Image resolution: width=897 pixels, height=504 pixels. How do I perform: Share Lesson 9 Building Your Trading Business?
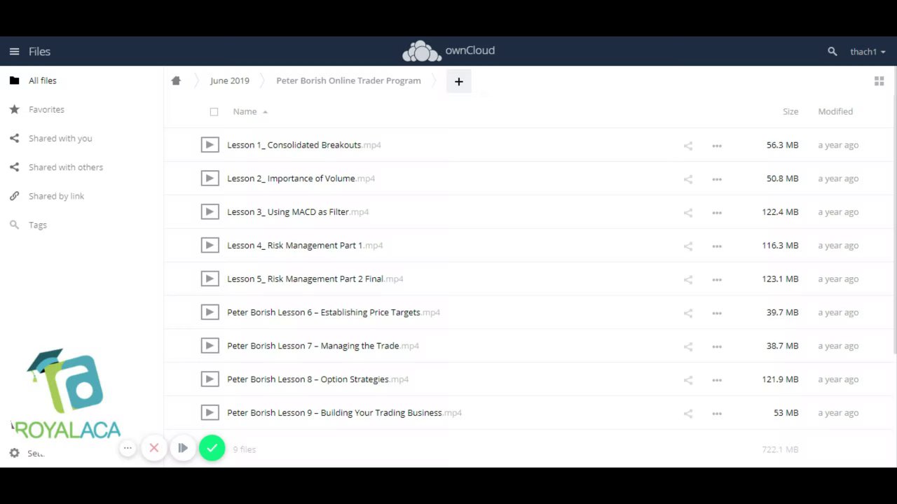688,413
